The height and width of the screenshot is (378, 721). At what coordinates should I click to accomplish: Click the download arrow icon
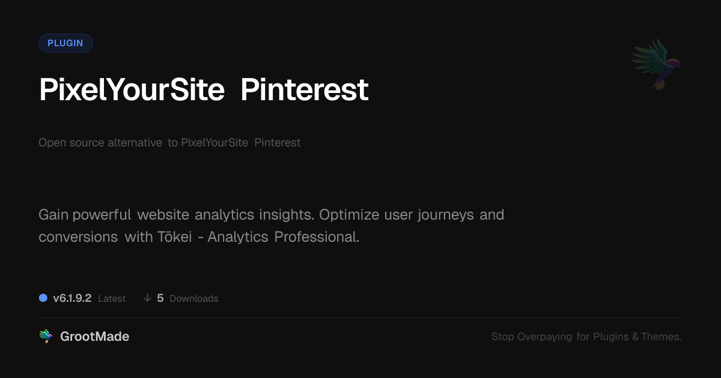coord(147,298)
